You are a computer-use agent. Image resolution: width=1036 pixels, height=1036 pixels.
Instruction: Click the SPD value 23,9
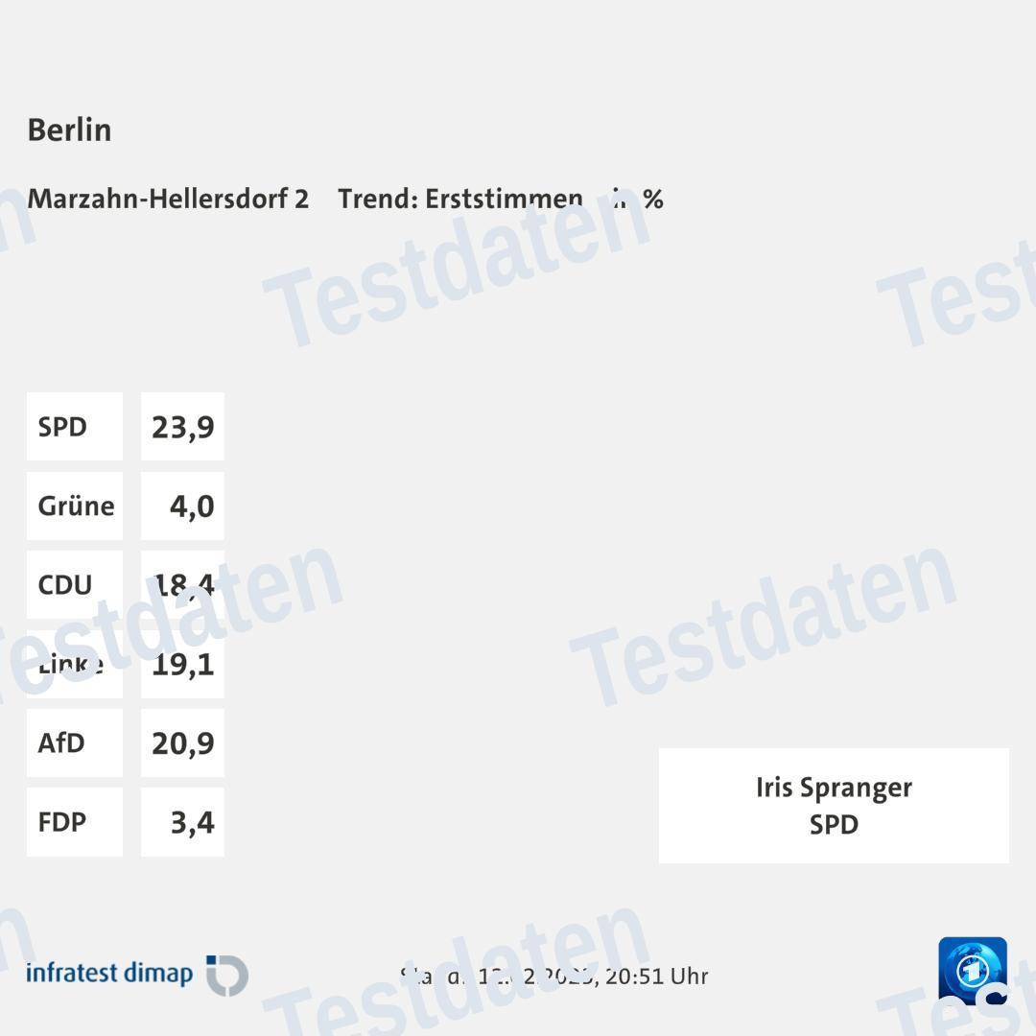pos(182,427)
